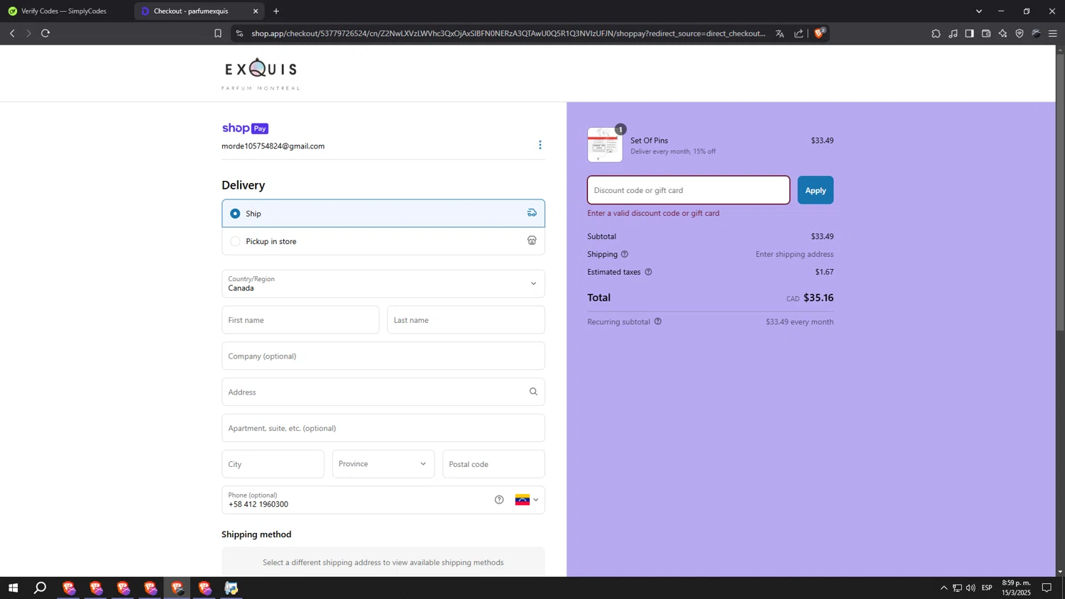Open the browser profile avatar

click(1036, 33)
